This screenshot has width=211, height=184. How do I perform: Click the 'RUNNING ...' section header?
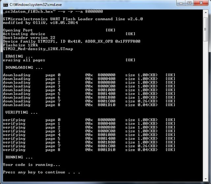19,157
